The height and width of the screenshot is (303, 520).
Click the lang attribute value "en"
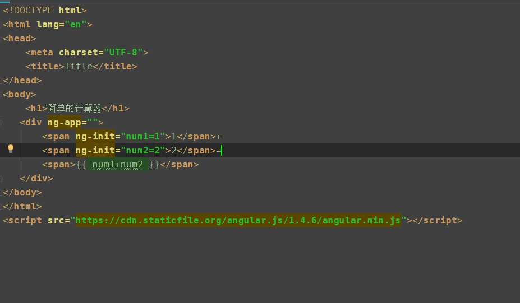(76, 25)
